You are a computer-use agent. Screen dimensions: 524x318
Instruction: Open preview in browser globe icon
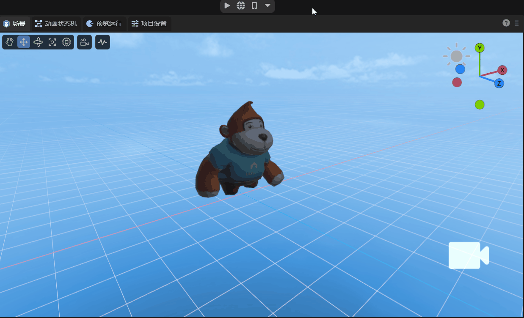click(241, 5)
